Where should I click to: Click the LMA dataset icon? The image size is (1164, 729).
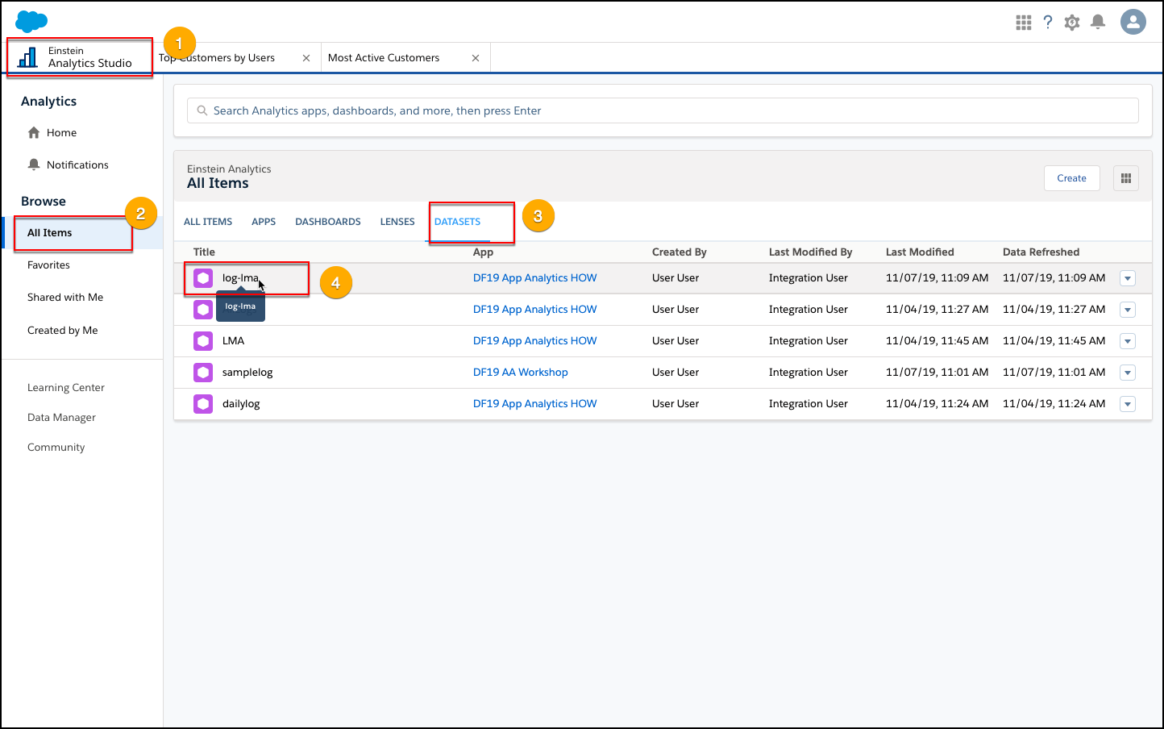pos(203,341)
